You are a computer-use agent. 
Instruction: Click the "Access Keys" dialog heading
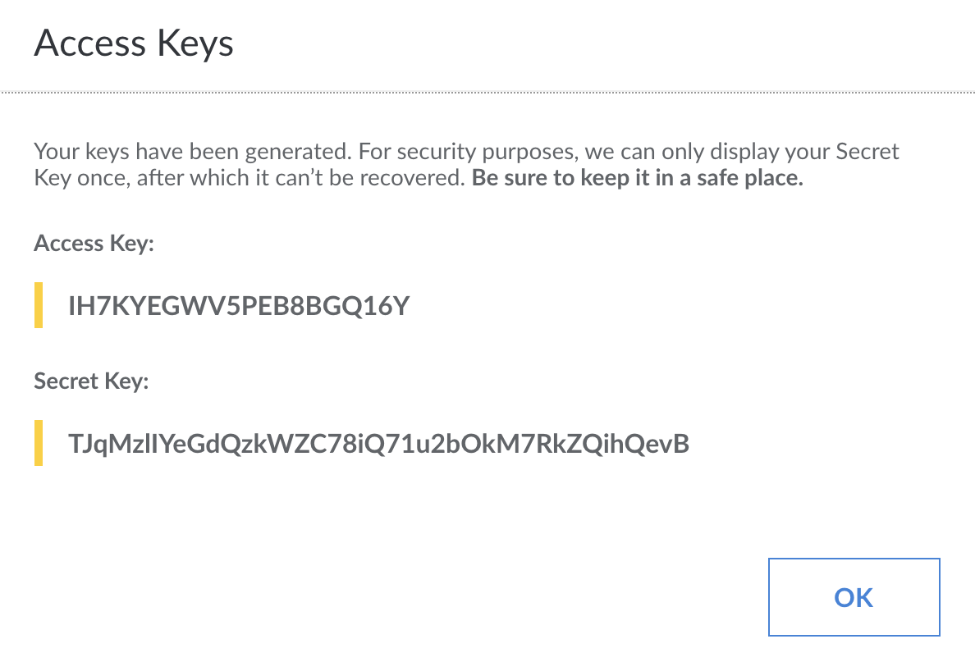coord(134,43)
